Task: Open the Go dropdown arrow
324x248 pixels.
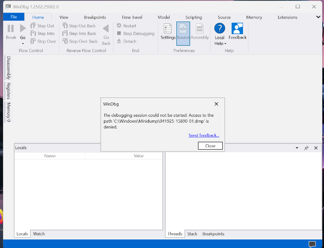Action: point(23,44)
